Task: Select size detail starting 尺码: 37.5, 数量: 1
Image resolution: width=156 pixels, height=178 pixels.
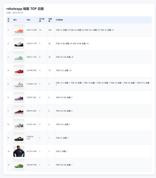Action: 103,84
